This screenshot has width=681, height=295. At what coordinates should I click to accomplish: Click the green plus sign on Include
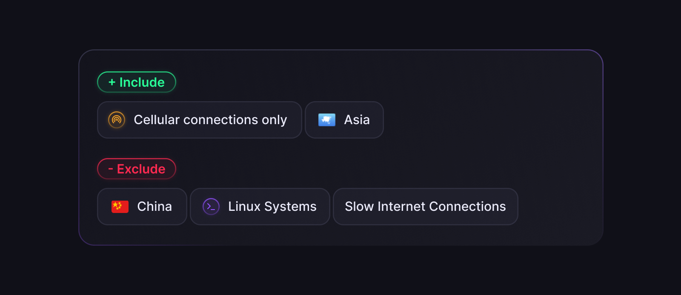[x=112, y=82]
